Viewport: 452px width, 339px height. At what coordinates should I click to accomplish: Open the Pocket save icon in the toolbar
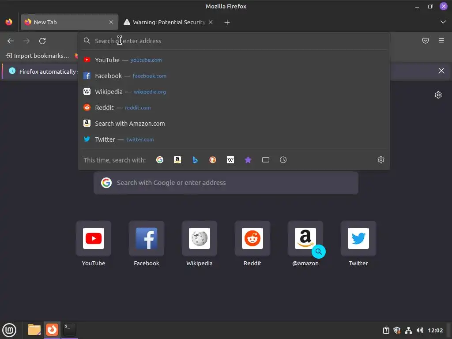tap(426, 41)
